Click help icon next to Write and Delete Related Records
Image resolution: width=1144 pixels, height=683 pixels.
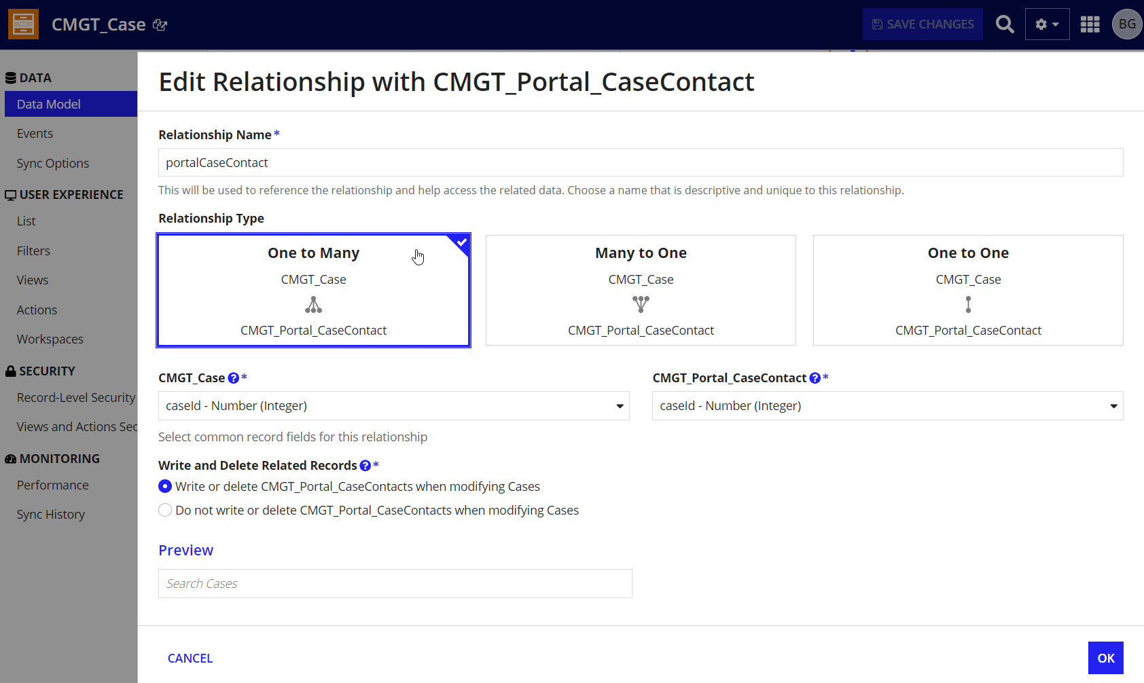364,465
